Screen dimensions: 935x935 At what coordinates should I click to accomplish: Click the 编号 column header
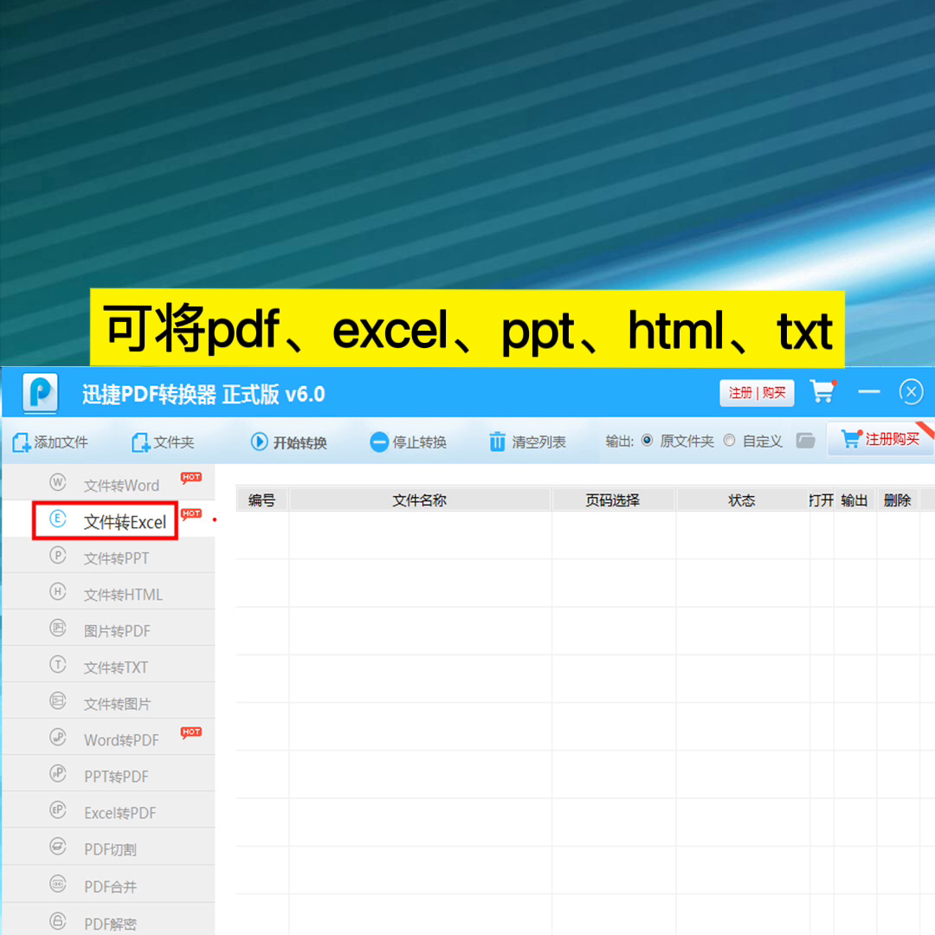pos(262,500)
